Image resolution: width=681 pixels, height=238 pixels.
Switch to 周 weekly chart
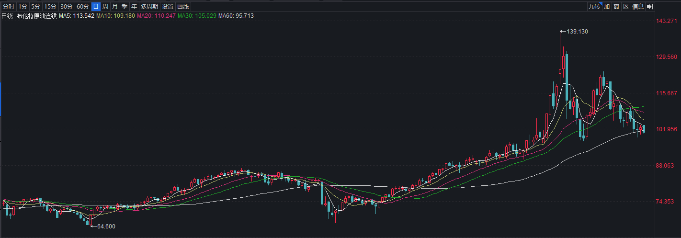[x=105, y=7]
